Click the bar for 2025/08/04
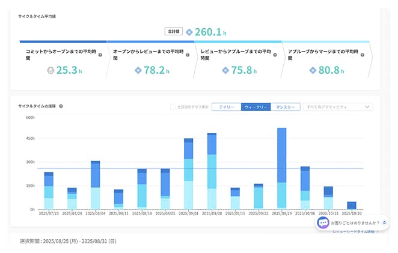 tap(95, 185)
